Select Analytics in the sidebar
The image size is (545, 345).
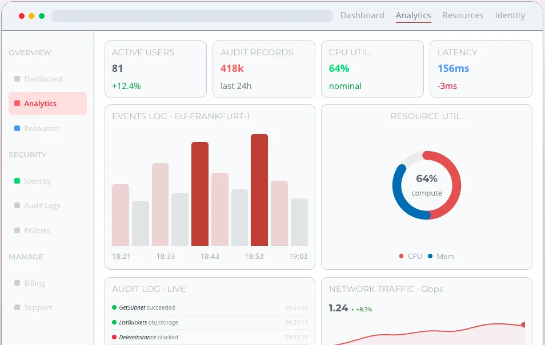click(47, 103)
